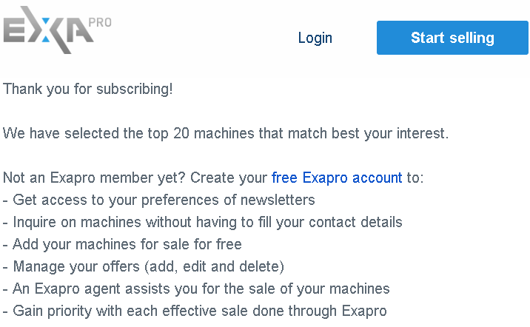This screenshot has width=530, height=327.
Task: Click the blue arrow mark in the logo
Action: 46,30
